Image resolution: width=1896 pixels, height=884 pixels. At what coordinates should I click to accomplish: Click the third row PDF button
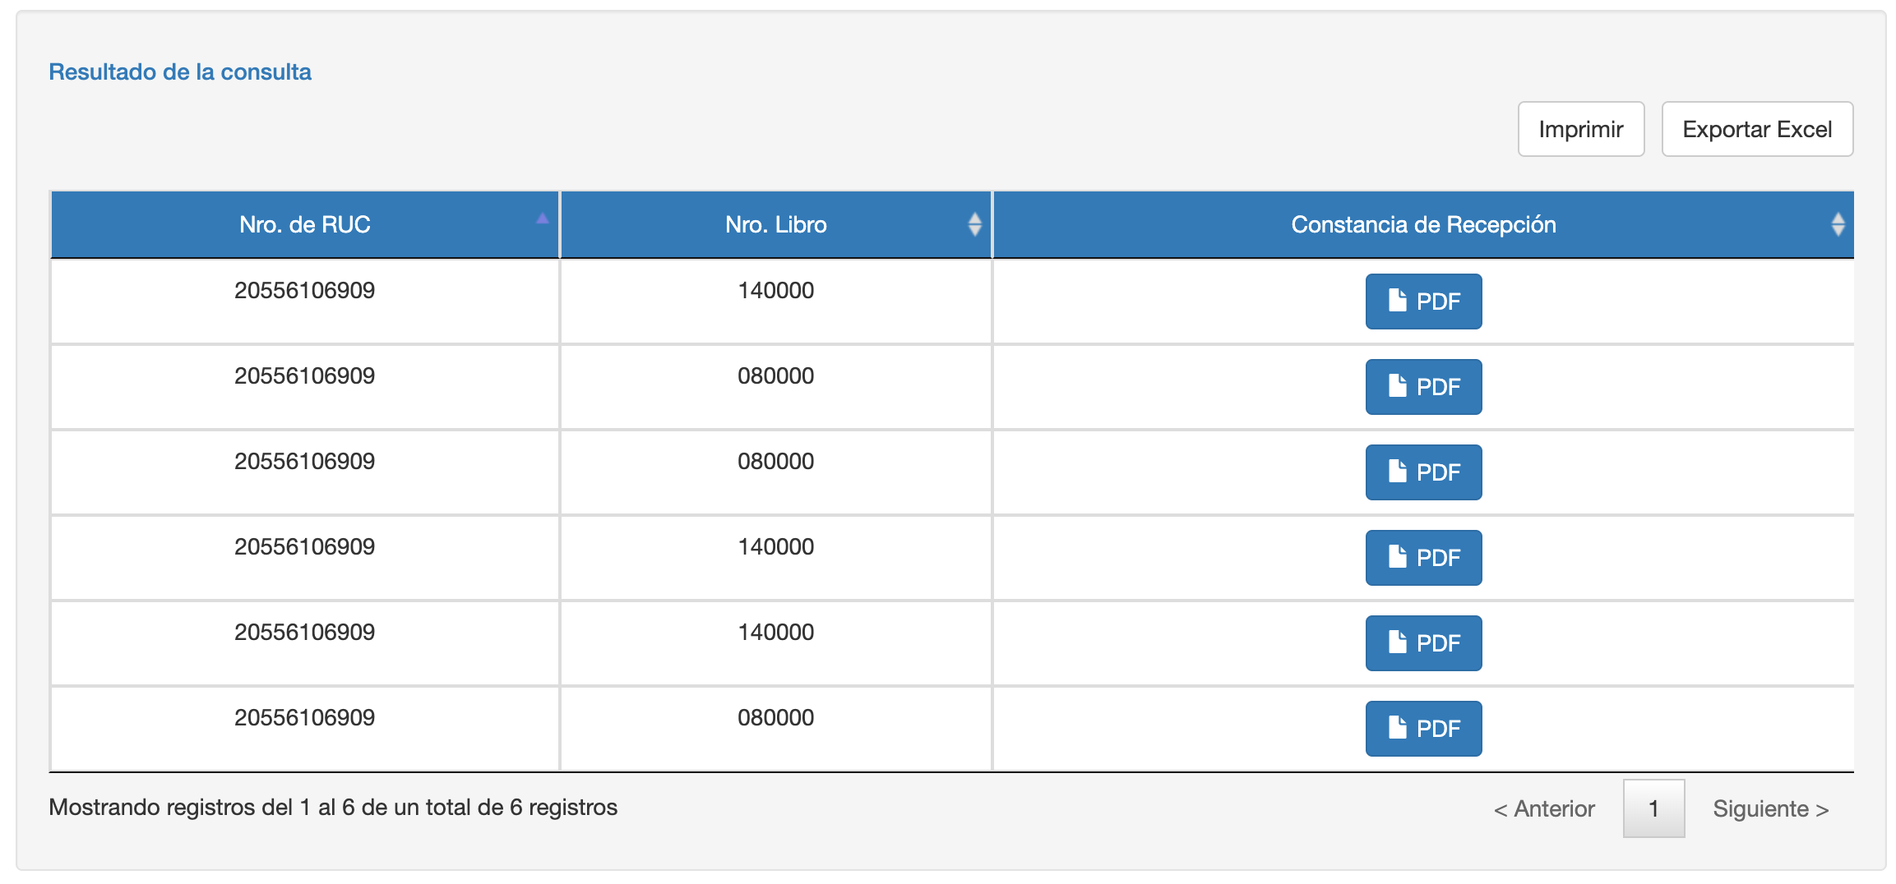pyautogui.click(x=1423, y=472)
